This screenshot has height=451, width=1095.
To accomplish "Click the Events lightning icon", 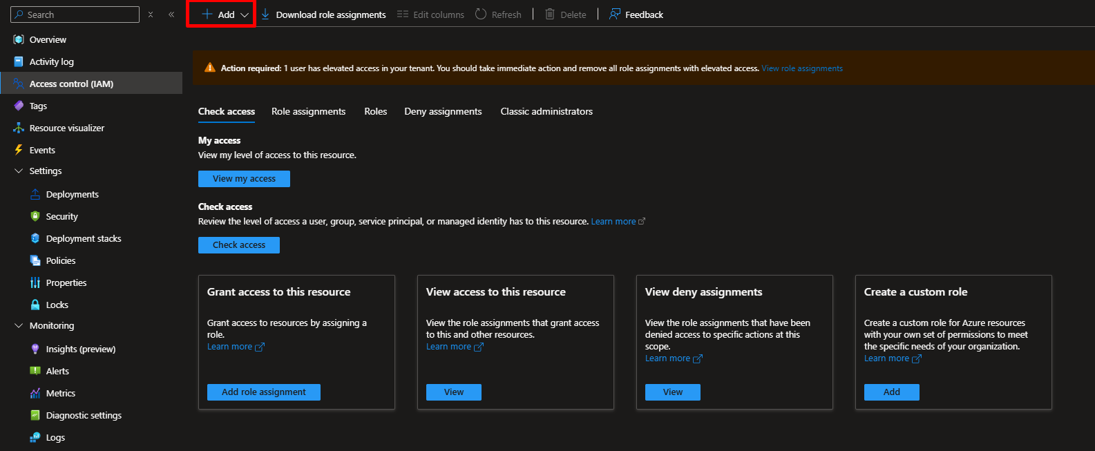I will click(x=19, y=150).
